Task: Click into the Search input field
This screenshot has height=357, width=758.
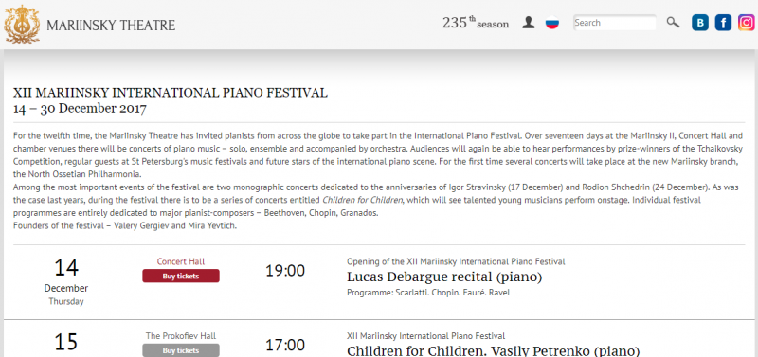Action: pyautogui.click(x=614, y=23)
